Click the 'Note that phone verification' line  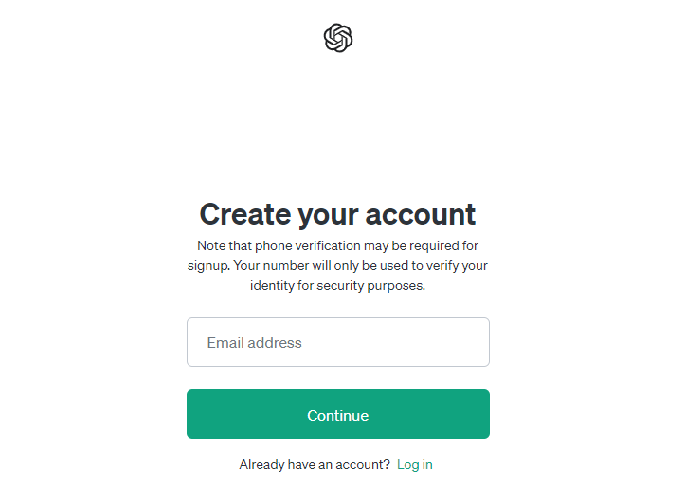pyautogui.click(x=337, y=245)
